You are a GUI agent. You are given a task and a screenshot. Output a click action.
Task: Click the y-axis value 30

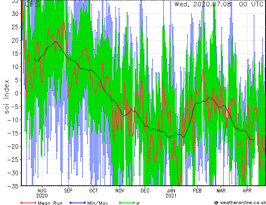[x=15, y=14]
